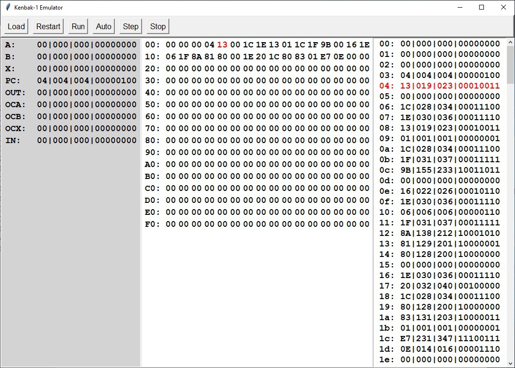Click the memory list scrollbar thumb
This screenshot has height=368, width=515.
point(510,65)
